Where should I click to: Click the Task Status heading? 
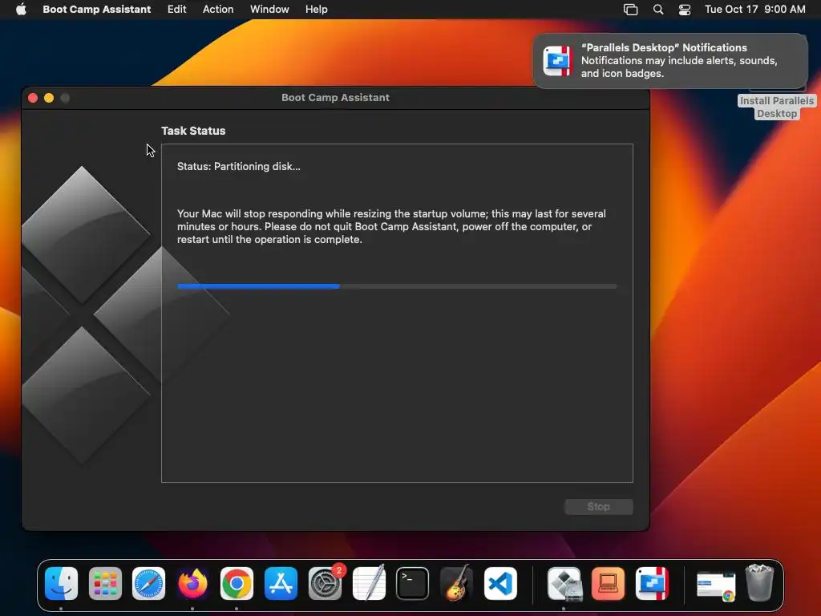(x=193, y=131)
